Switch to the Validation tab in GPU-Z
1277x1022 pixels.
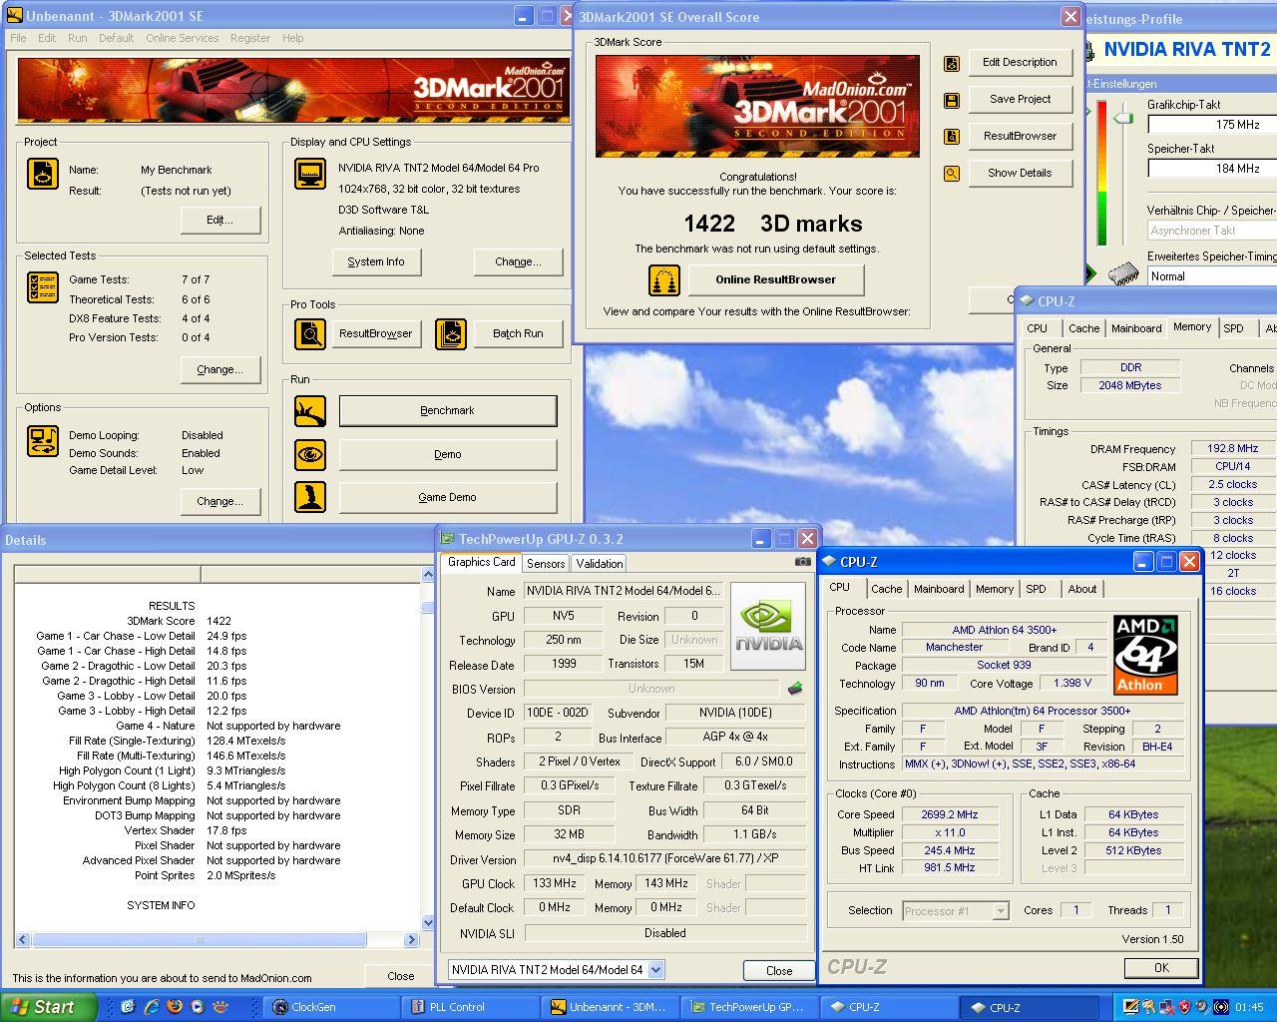coord(600,564)
